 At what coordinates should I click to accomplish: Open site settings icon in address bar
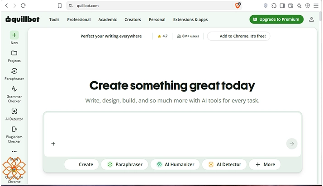tap(71, 5)
